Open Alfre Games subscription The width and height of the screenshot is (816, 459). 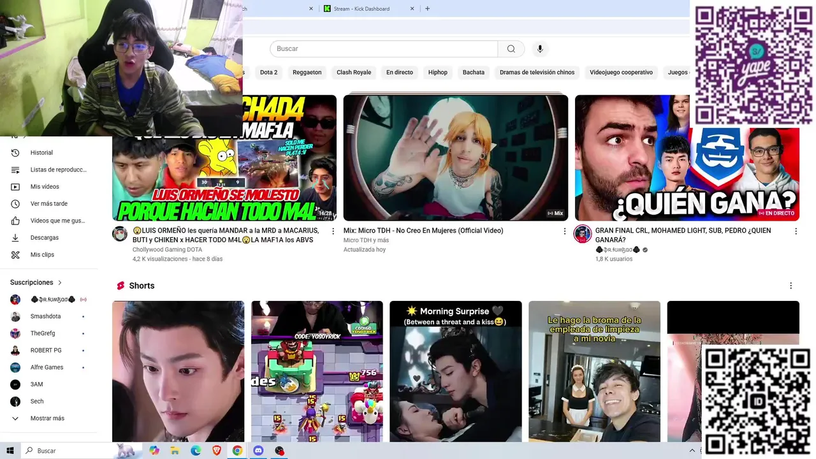pyautogui.click(x=47, y=367)
